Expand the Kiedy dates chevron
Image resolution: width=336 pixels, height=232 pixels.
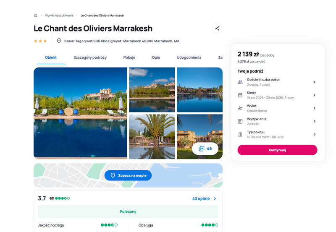point(314,95)
